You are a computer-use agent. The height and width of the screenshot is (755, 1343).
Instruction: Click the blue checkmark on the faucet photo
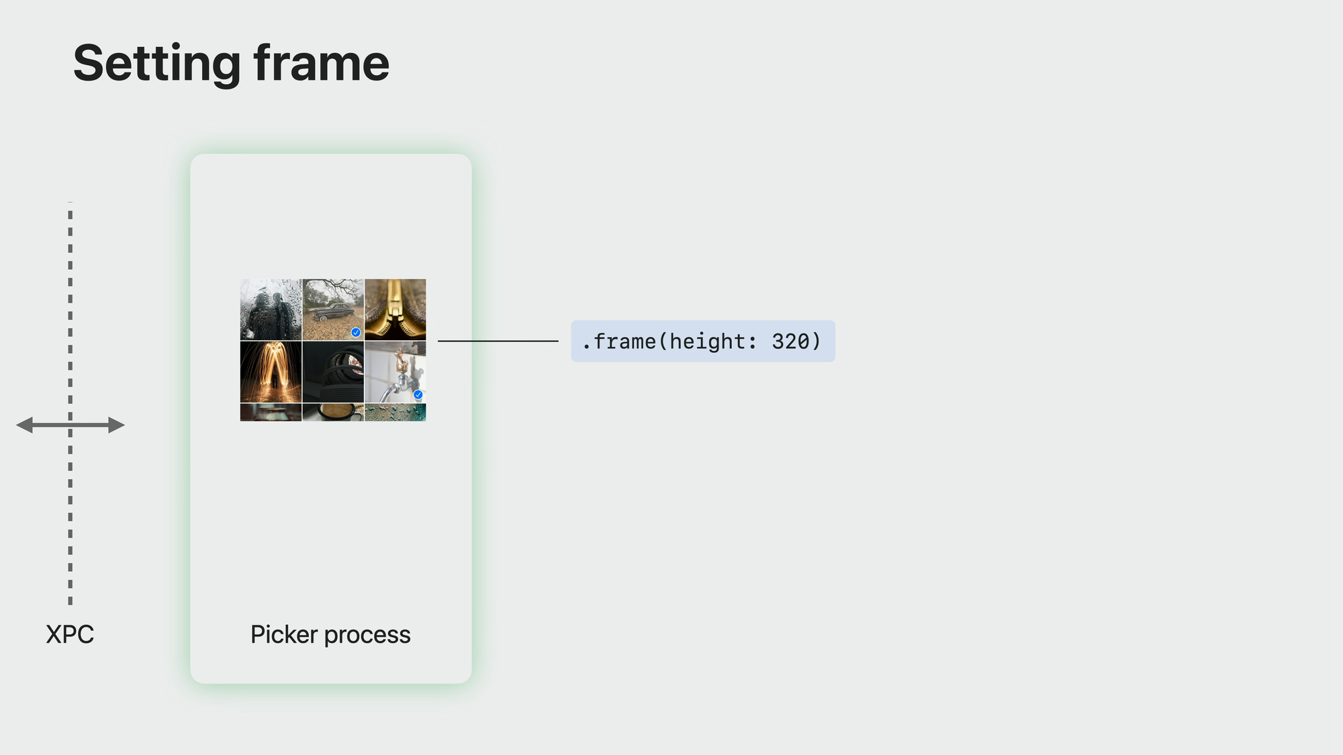418,395
